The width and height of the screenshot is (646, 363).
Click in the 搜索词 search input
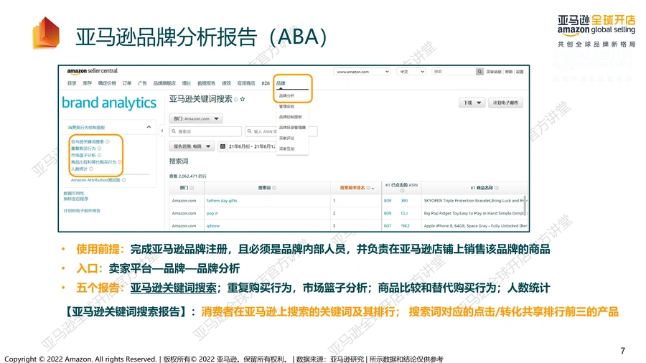pos(205,131)
